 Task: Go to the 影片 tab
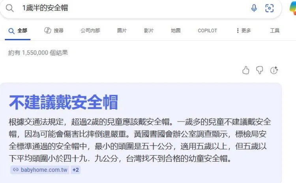click(x=149, y=30)
